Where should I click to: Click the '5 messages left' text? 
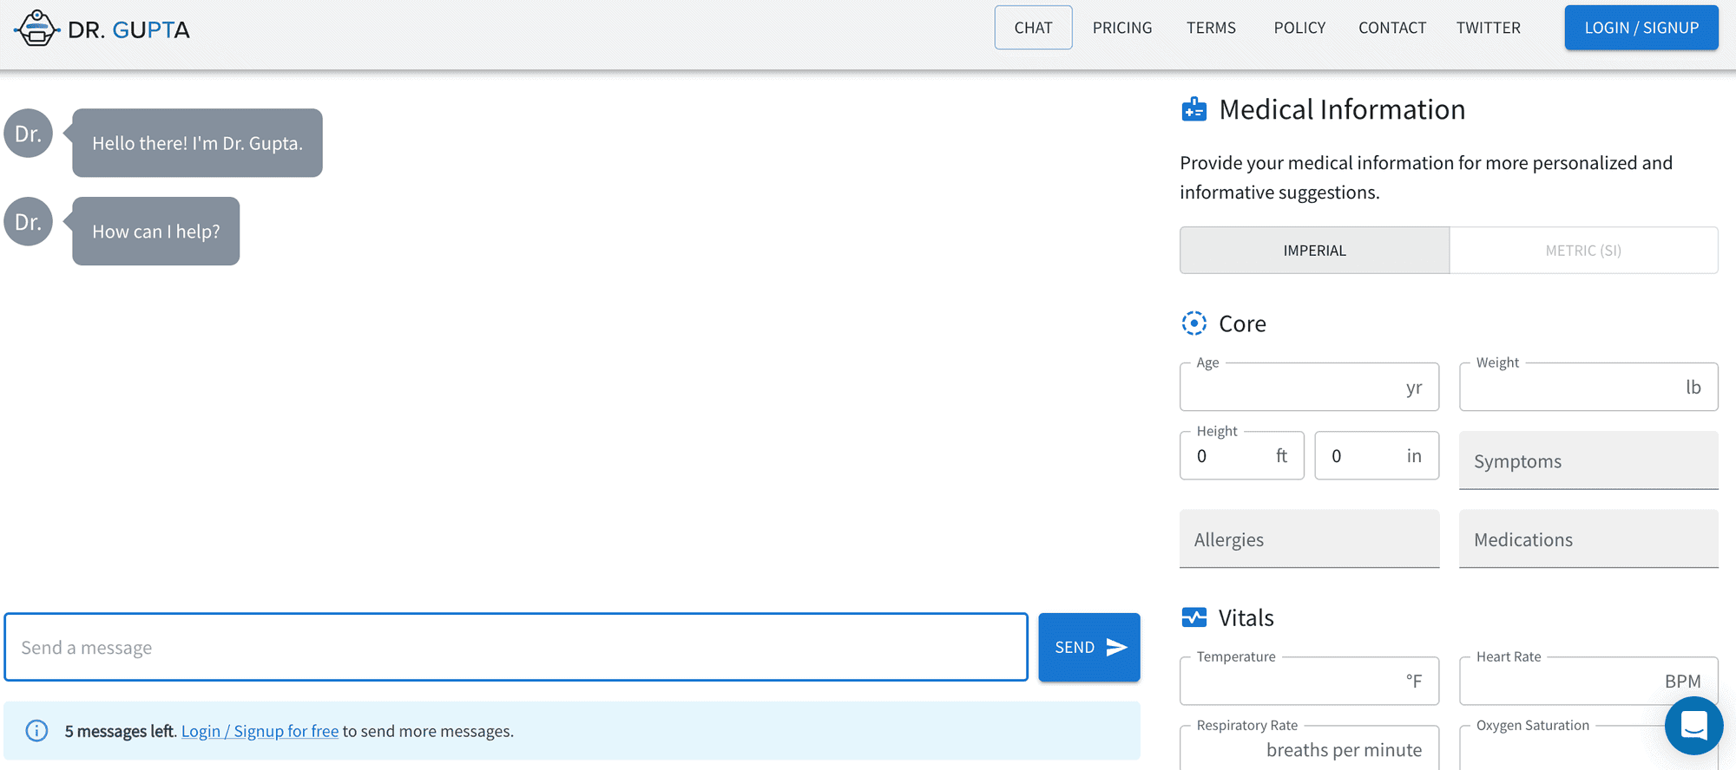(120, 731)
